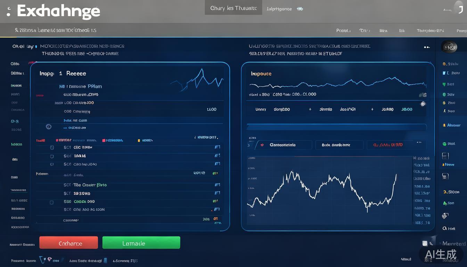Viewport: 467px width, 267px height.
Task: Click the round avatar icon in right sidebar
Action: tap(449, 47)
